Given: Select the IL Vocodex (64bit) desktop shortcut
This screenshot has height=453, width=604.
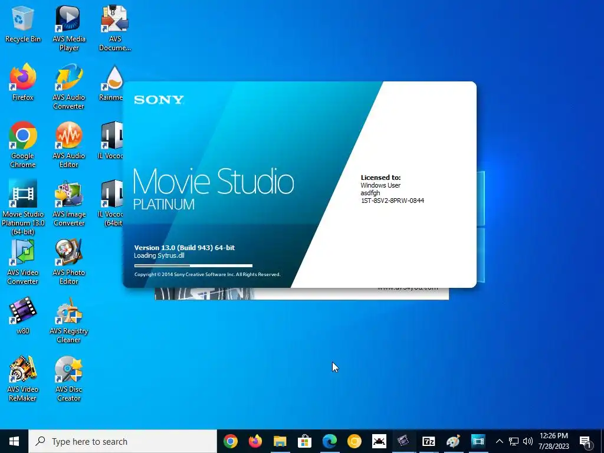Looking at the screenshot, I should click(x=111, y=203).
